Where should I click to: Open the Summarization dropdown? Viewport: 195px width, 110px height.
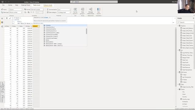point(64,9)
